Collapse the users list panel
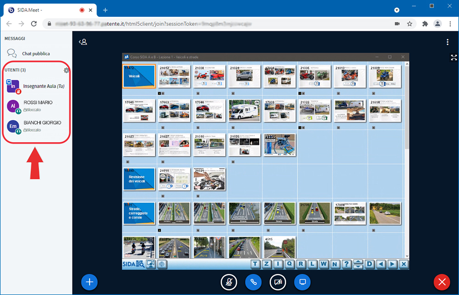The width and height of the screenshot is (459, 295). click(x=83, y=42)
